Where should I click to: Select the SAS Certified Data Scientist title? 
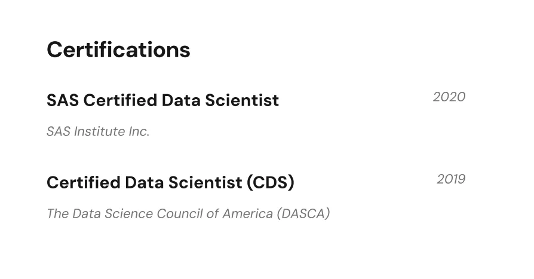click(x=162, y=100)
